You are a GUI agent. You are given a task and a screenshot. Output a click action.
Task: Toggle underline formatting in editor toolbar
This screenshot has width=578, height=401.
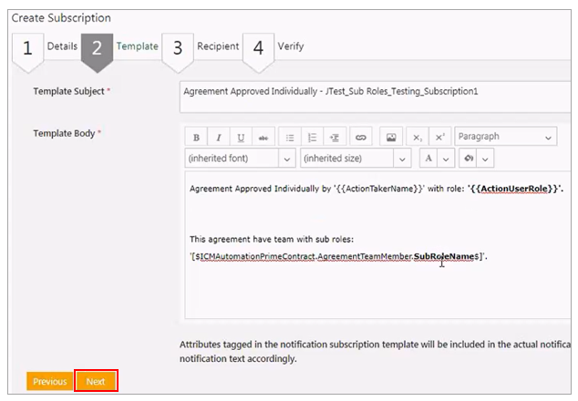[x=242, y=138]
